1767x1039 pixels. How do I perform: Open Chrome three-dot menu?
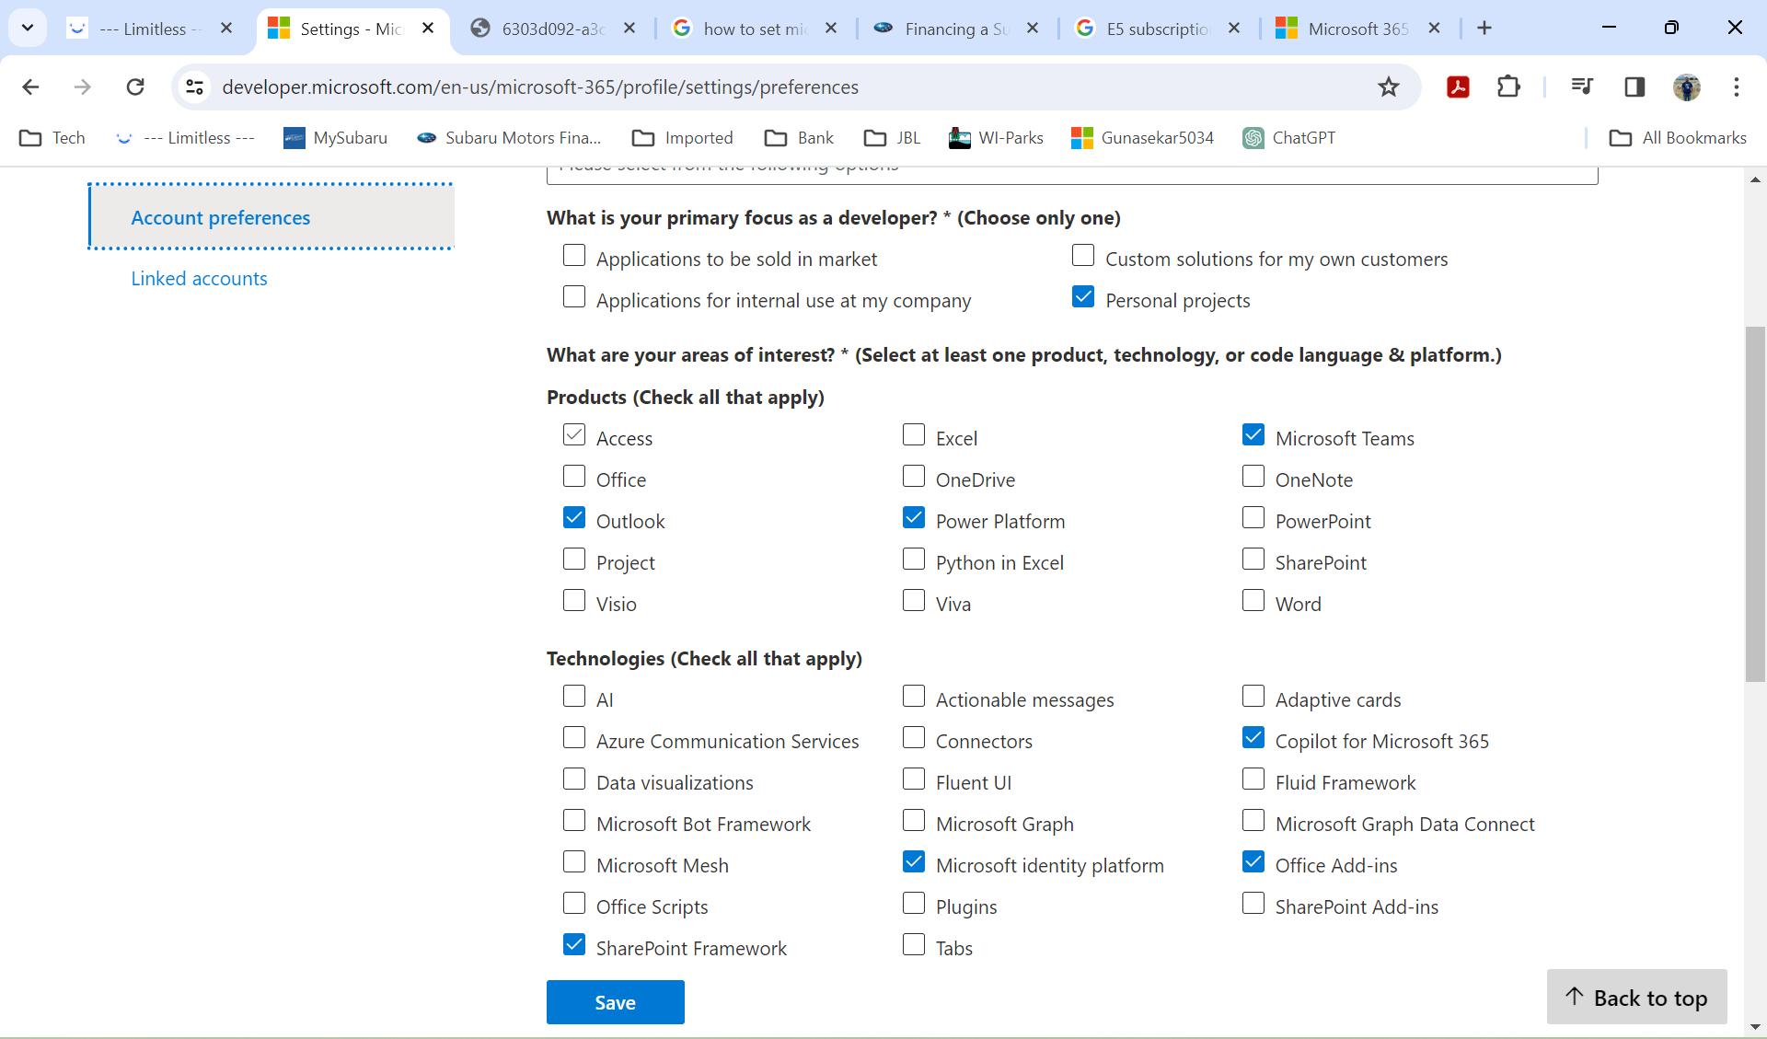tap(1737, 87)
